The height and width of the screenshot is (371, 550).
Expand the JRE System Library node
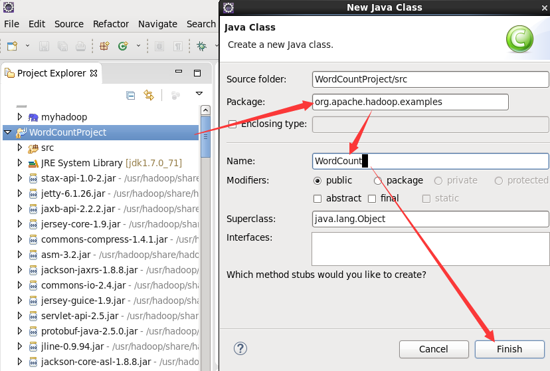coord(20,162)
